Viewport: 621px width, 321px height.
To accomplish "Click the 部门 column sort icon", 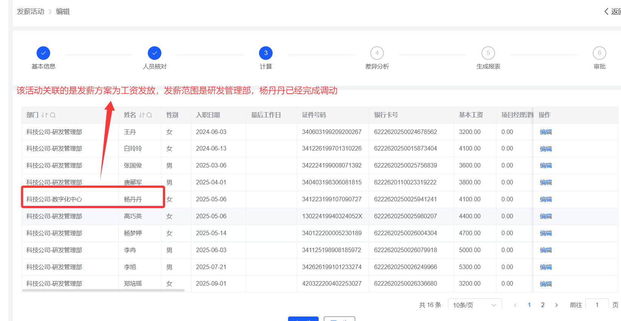I will click(44, 115).
